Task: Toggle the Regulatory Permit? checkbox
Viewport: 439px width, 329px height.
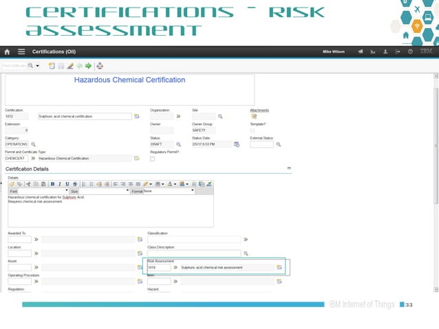Action: tap(152, 159)
